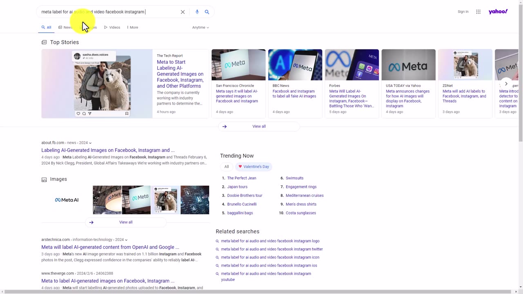Clear the search query with the X icon

pos(183,12)
